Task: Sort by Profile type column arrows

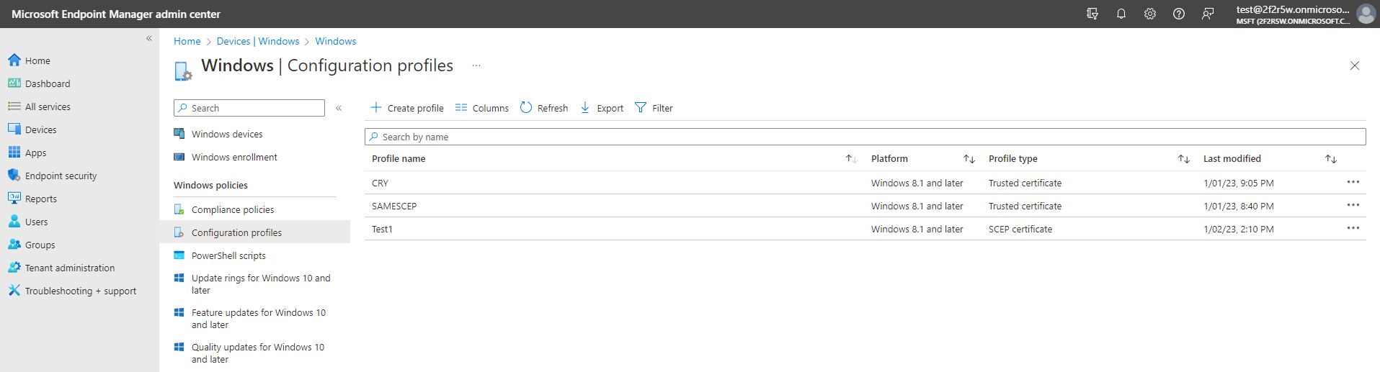Action: click(x=1184, y=158)
